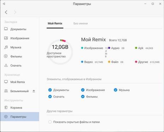Click the Изображения picture icon in the sidebar
The height and width of the screenshot is (132, 164).
[x=6, y=38]
